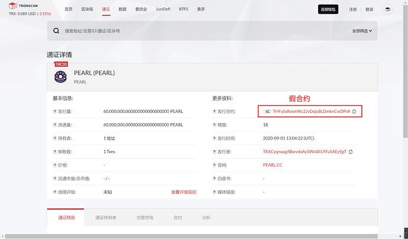This screenshot has height=239, width=408.
Task: Click the issue time 2020-09-01 13:04:22 (UTC)
Action: [x=289, y=138]
